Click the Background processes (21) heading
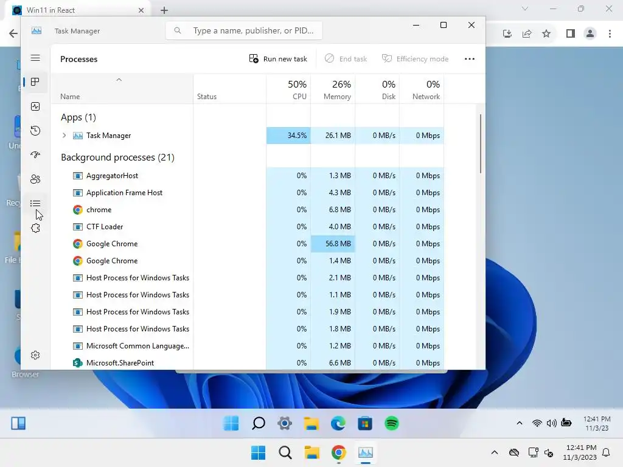623x467 pixels. (117, 157)
